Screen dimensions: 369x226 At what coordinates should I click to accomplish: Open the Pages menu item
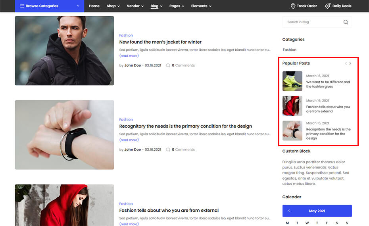177,6
